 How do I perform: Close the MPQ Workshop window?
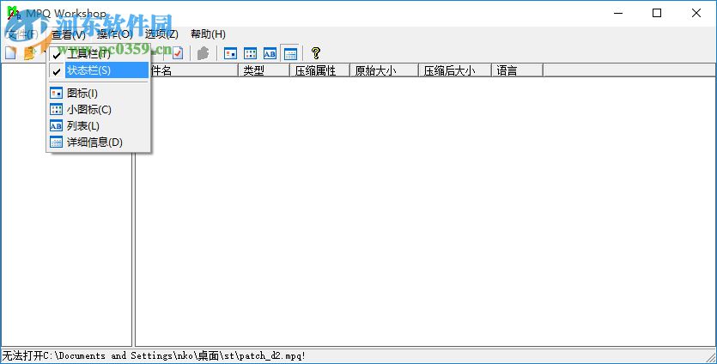point(696,13)
